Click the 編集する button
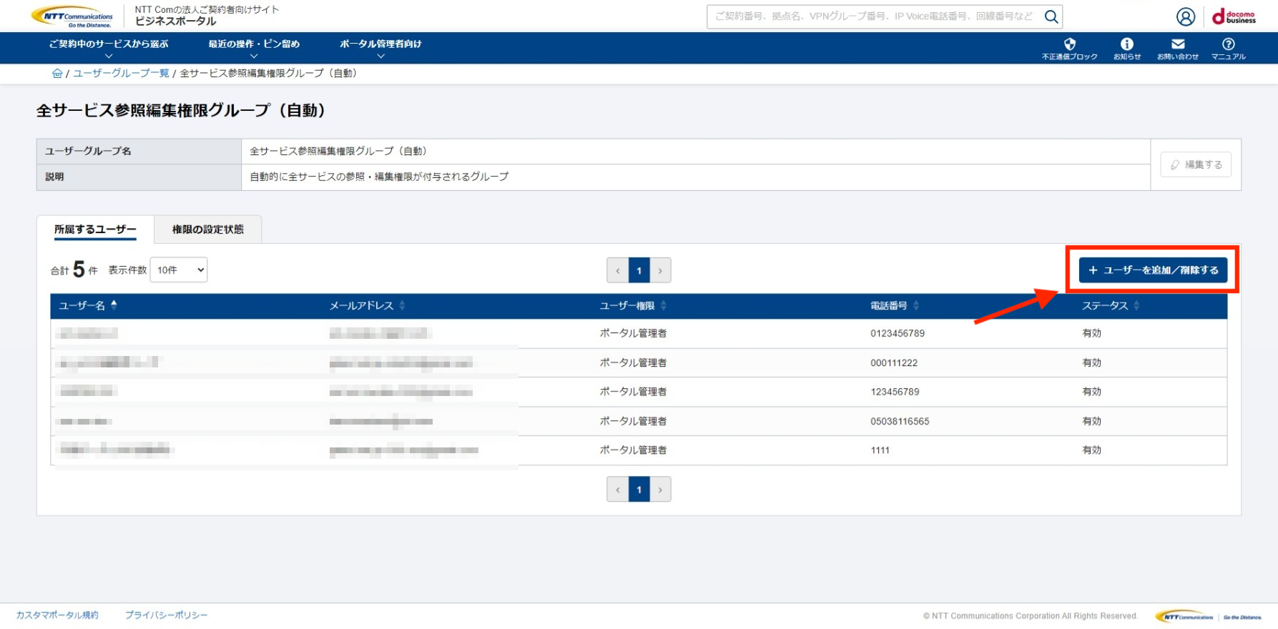This screenshot has height=629, width=1278. pos(1196,164)
